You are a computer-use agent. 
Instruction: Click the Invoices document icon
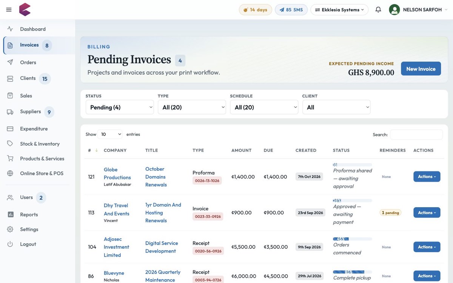[10, 45]
